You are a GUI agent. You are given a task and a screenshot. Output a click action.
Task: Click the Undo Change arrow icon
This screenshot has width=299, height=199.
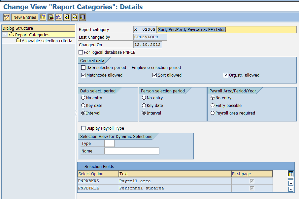coord(59,17)
